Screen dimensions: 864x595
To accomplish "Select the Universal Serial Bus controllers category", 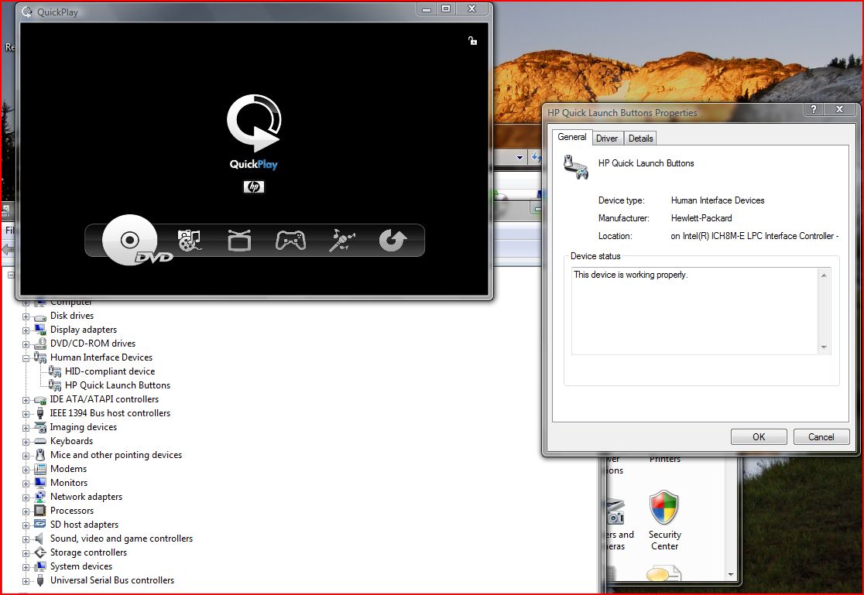I will pyautogui.click(x=112, y=580).
